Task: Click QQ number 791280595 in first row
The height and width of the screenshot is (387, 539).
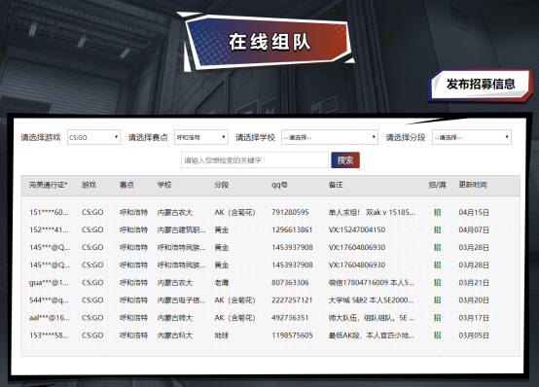Action: [290, 212]
